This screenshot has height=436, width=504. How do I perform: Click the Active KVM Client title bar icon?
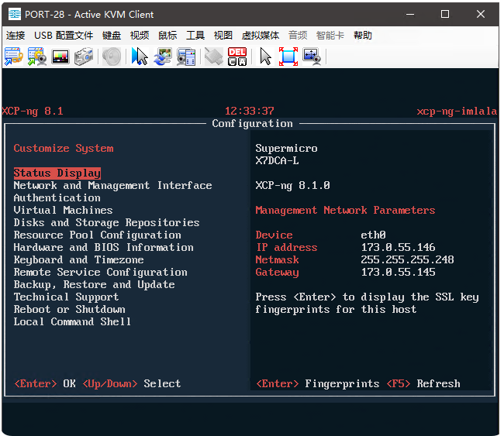coord(15,14)
